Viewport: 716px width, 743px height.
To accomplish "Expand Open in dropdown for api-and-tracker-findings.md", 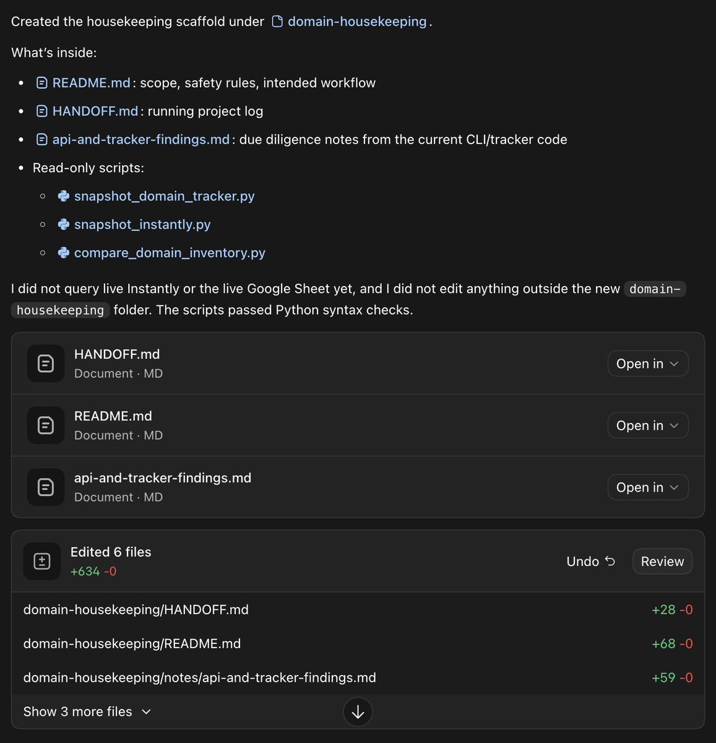I will tap(648, 487).
